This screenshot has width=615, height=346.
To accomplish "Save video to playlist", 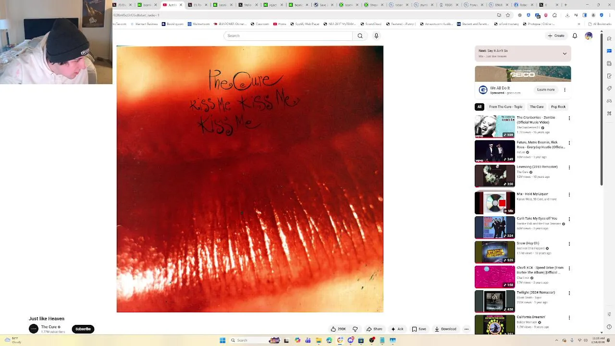I will tap(419, 329).
